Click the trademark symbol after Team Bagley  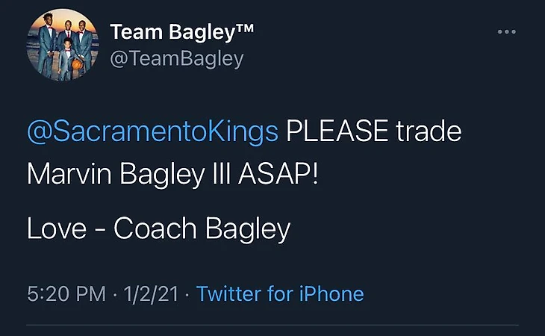point(245,29)
